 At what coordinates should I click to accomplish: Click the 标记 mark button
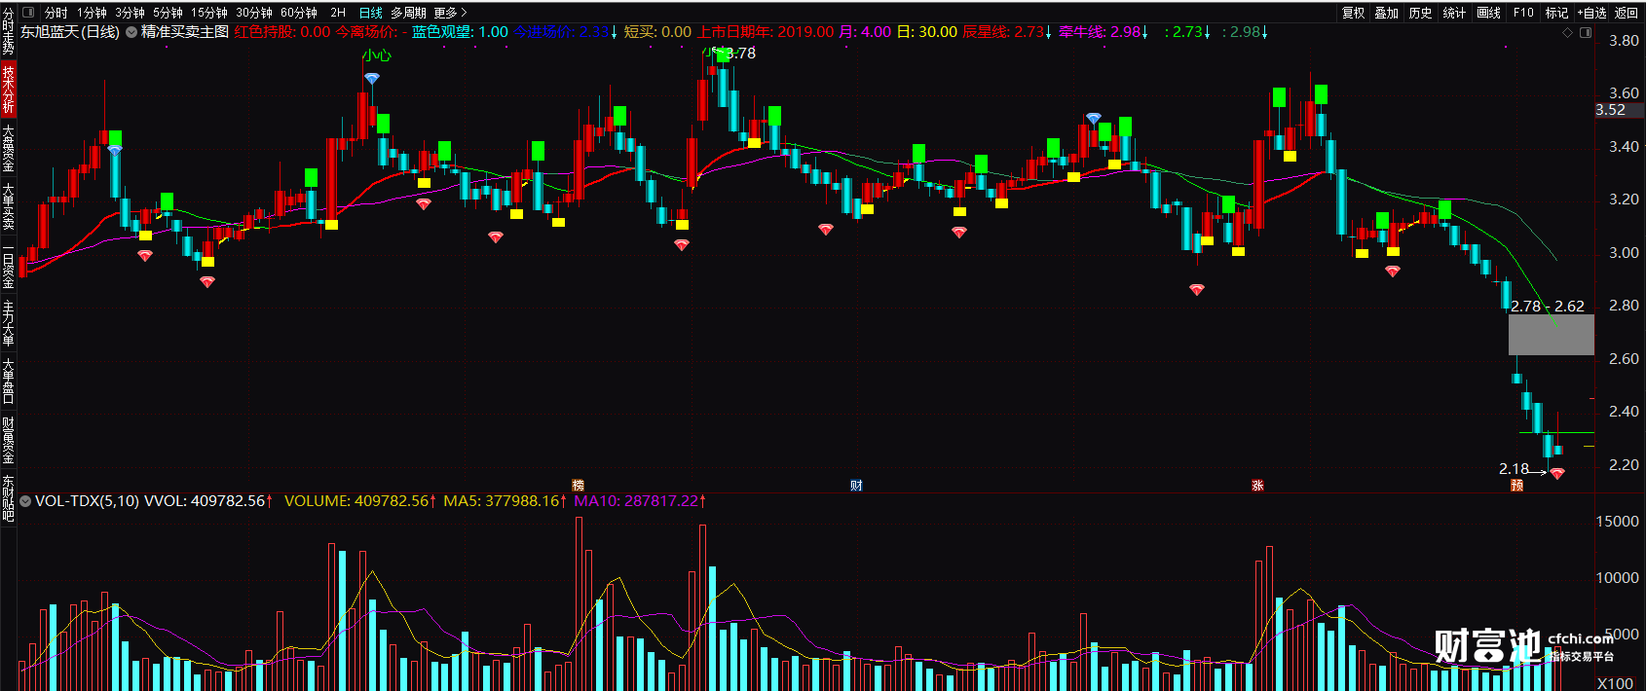click(x=1556, y=13)
